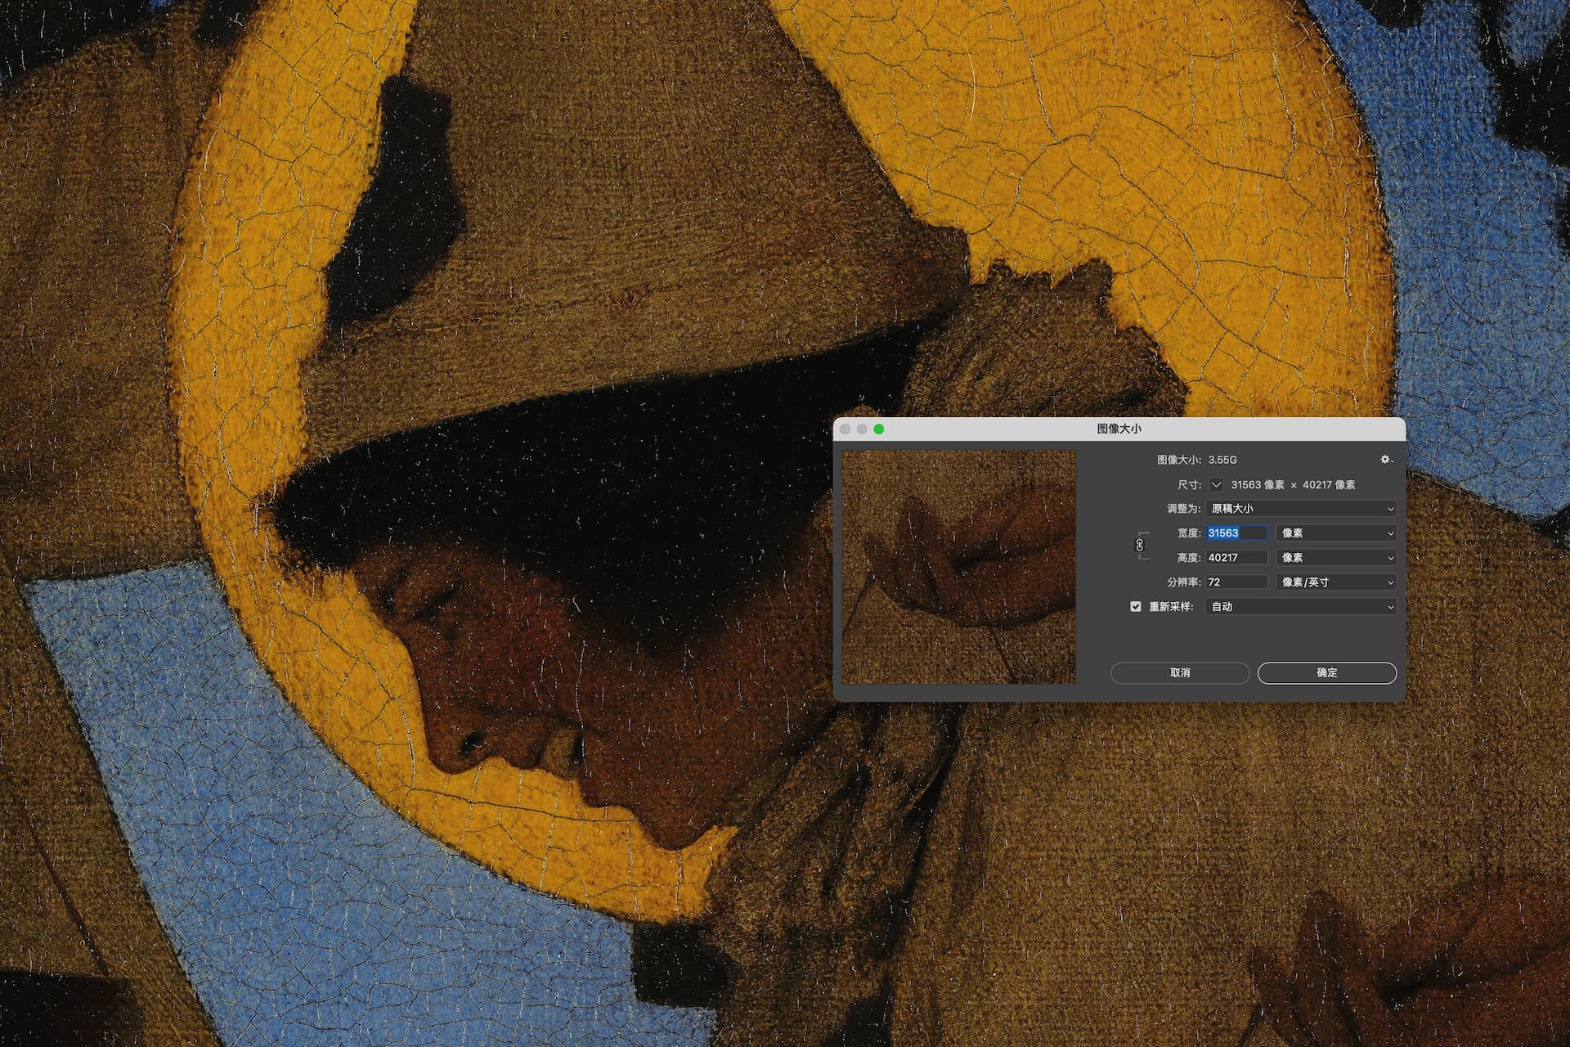Click the 取消 cancel button

[x=1180, y=672]
